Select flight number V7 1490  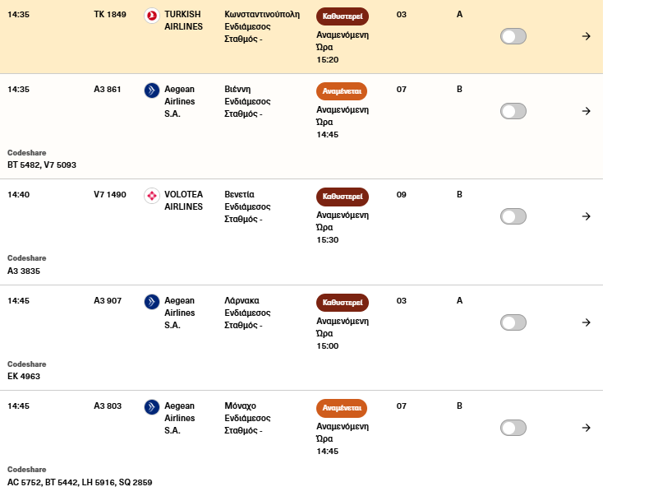110,195
